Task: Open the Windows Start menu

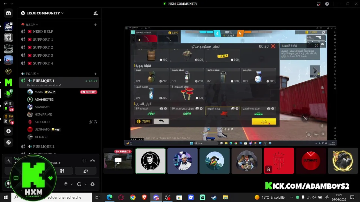Action: [x=5, y=198]
